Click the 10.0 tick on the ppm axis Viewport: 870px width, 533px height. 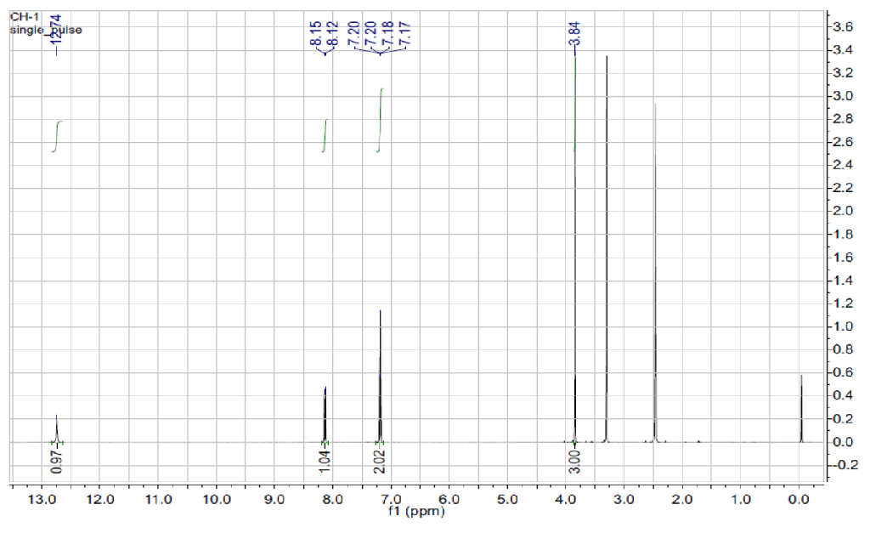[217, 500]
